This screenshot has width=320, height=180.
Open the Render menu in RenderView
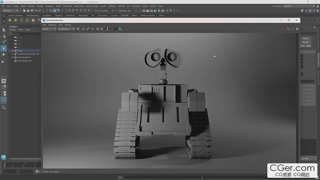point(68,25)
